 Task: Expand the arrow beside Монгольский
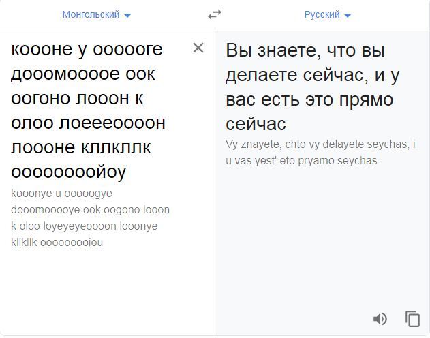(x=127, y=15)
